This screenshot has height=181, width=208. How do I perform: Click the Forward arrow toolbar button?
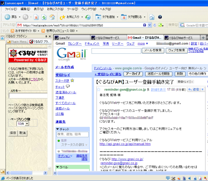[25, 17]
